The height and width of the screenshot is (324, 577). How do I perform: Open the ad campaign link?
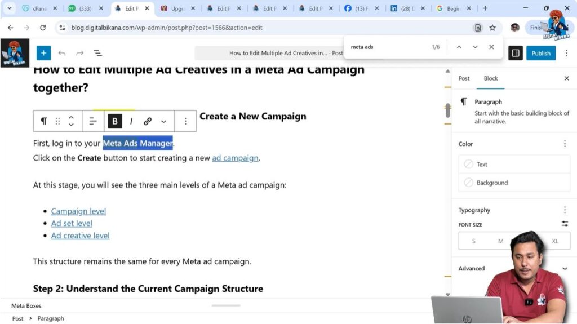coord(235,158)
